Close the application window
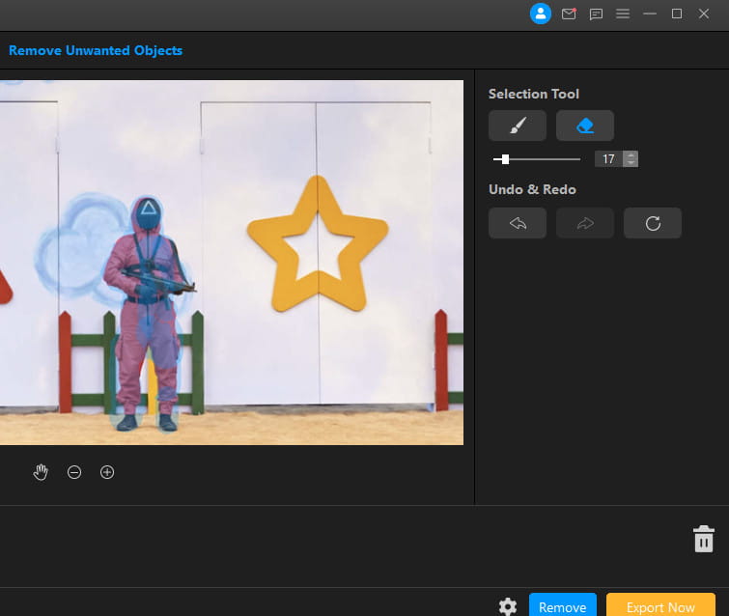729x616 pixels. [704, 14]
